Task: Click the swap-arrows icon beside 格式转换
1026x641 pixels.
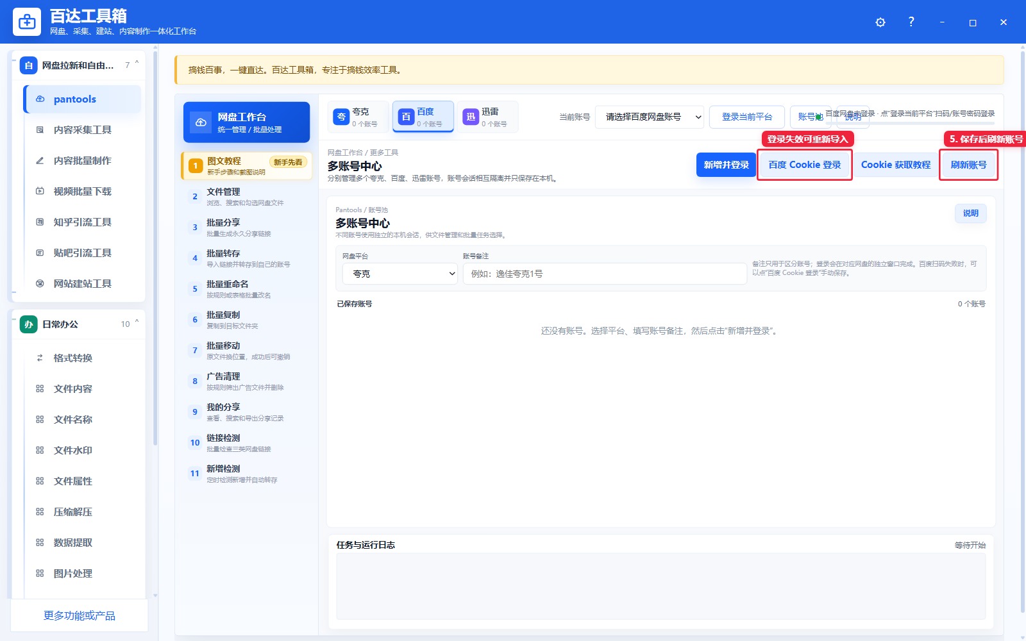Action: tap(40, 358)
